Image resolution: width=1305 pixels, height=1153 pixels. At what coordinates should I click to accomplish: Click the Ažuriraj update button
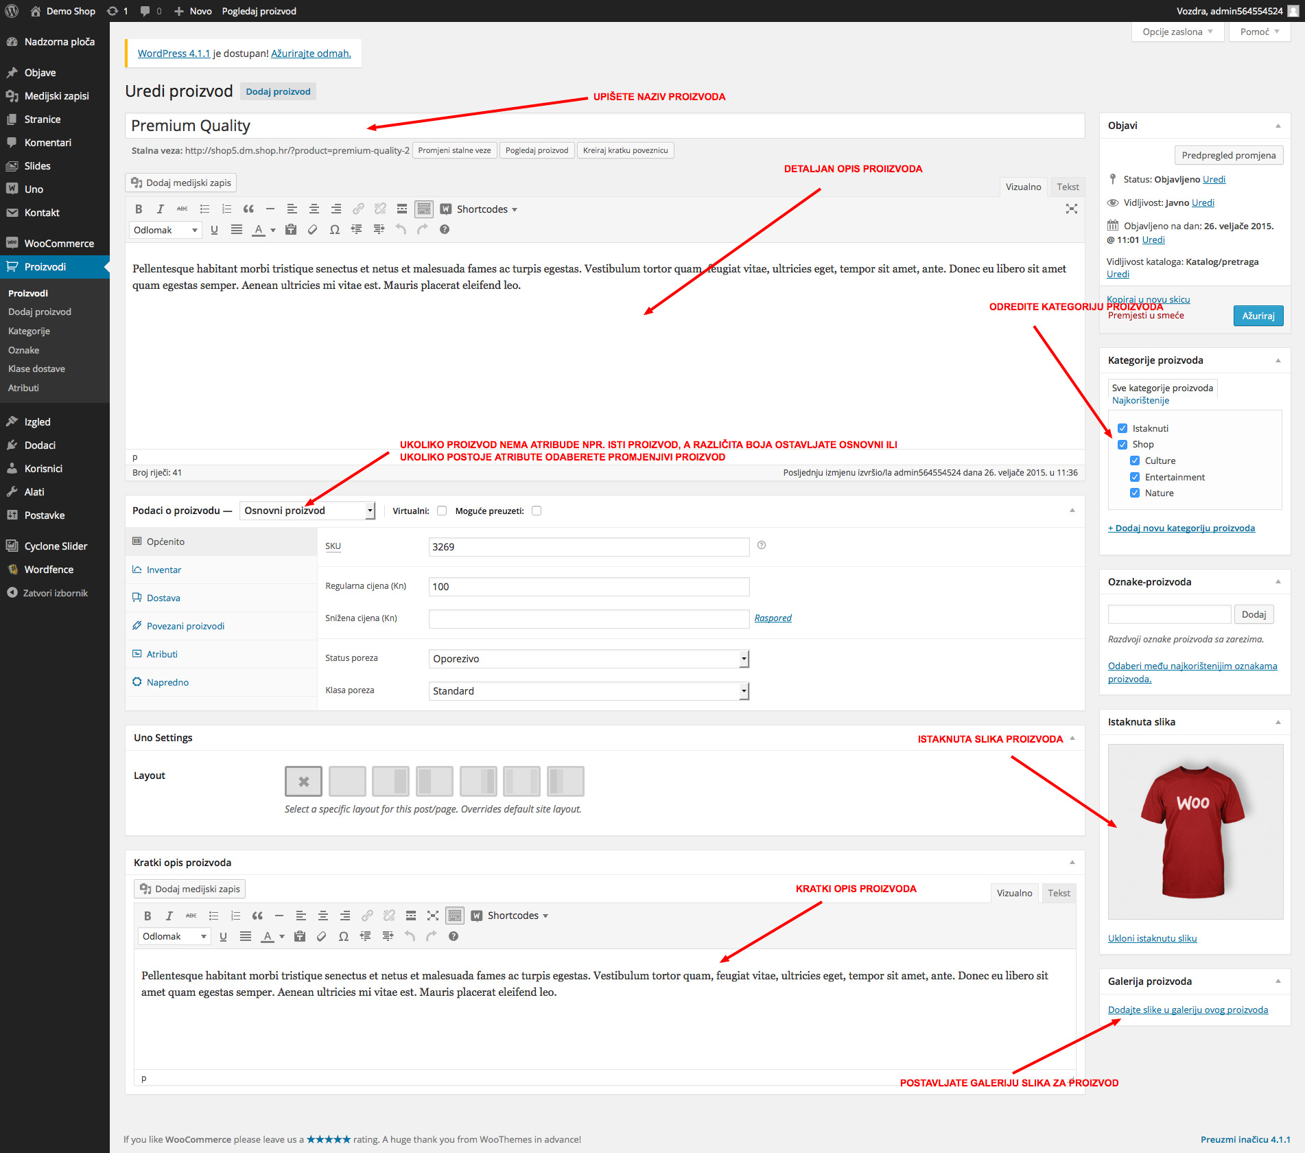pyautogui.click(x=1258, y=316)
